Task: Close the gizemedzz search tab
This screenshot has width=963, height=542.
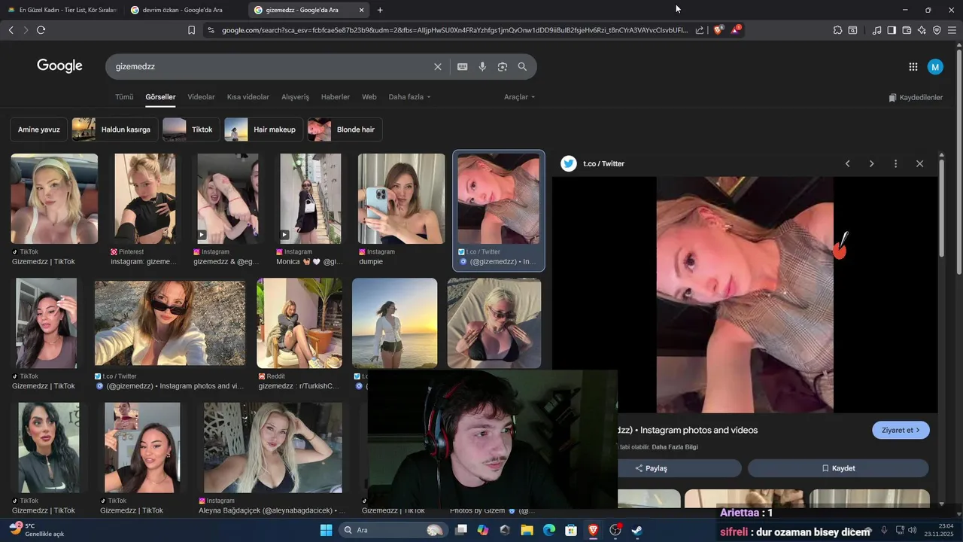Action: 362,10
